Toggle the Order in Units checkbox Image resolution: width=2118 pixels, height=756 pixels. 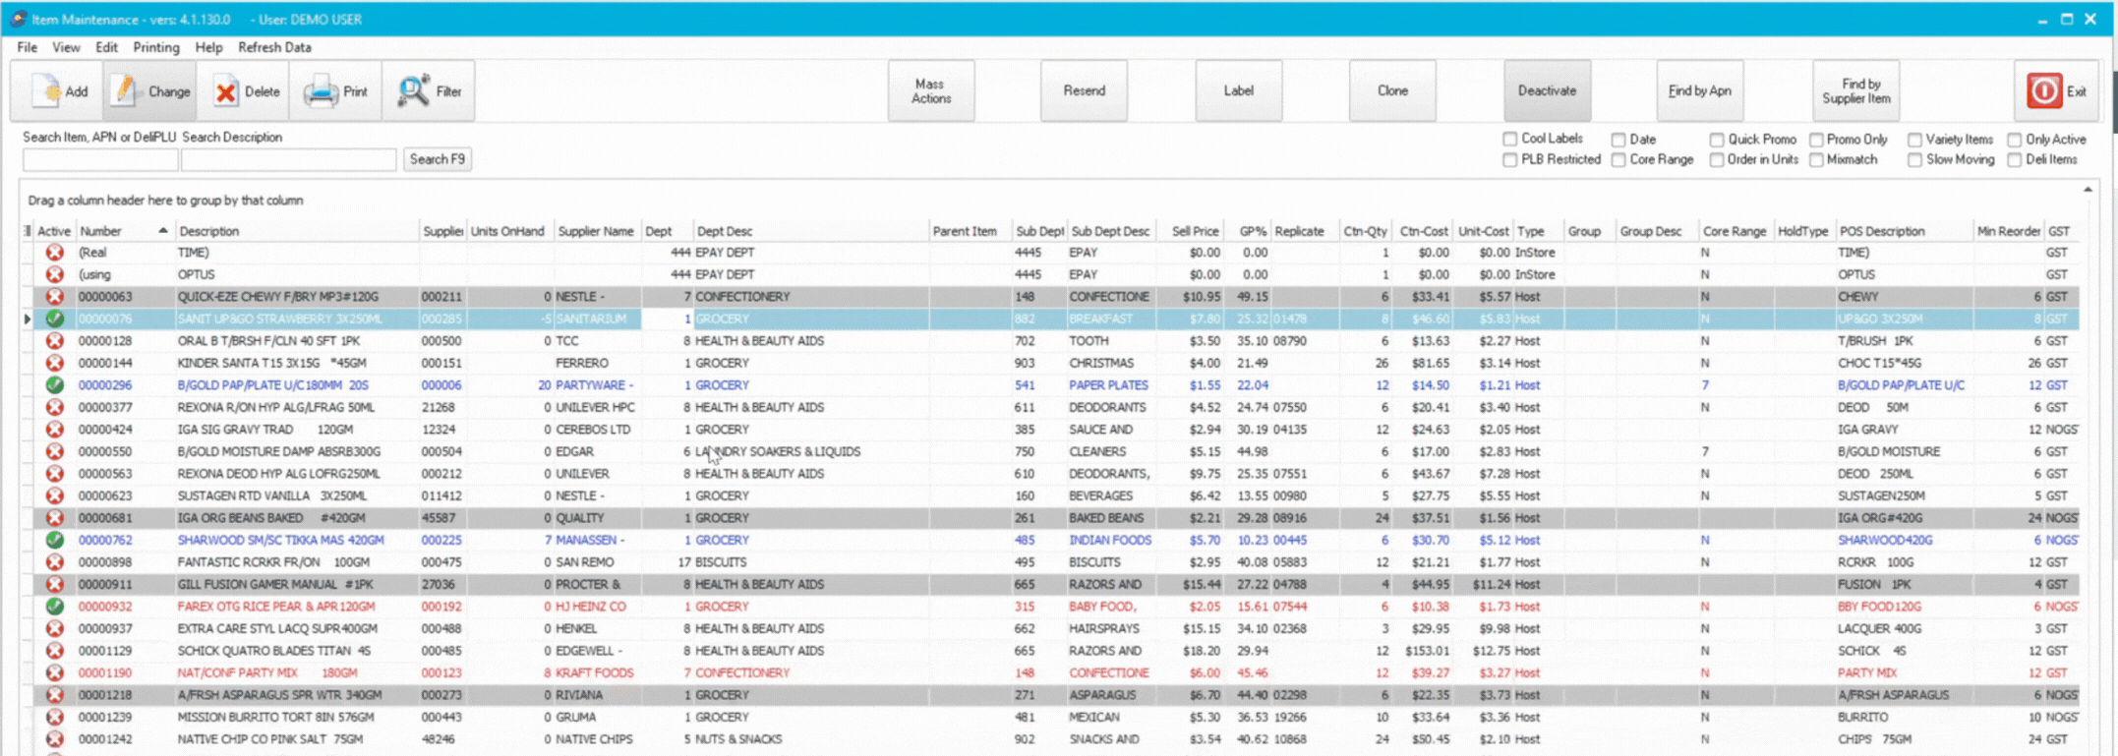pyautogui.click(x=1717, y=159)
